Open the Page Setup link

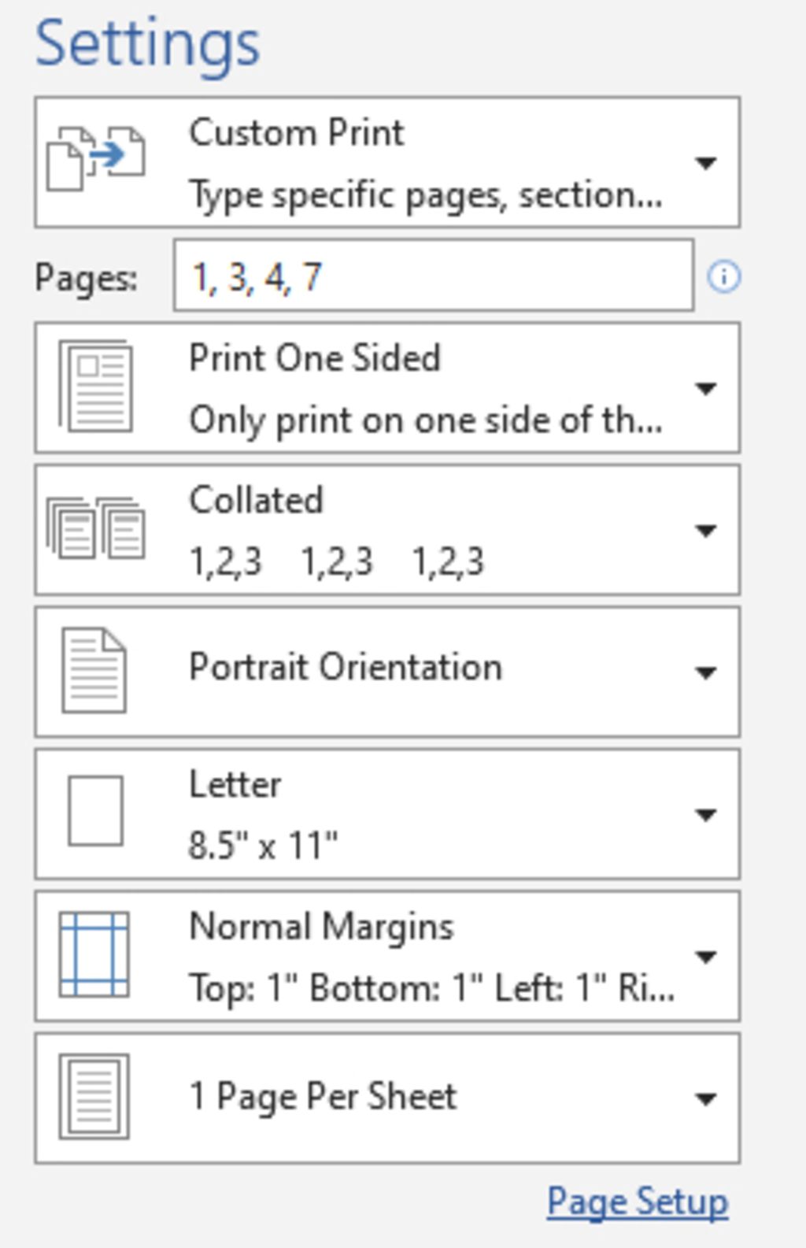coord(637,1202)
